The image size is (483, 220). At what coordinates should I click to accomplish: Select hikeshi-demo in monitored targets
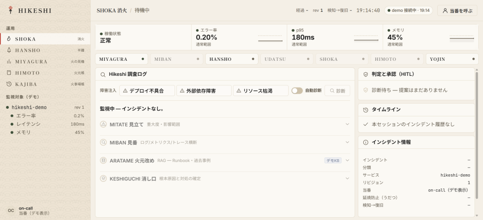coord(45,107)
